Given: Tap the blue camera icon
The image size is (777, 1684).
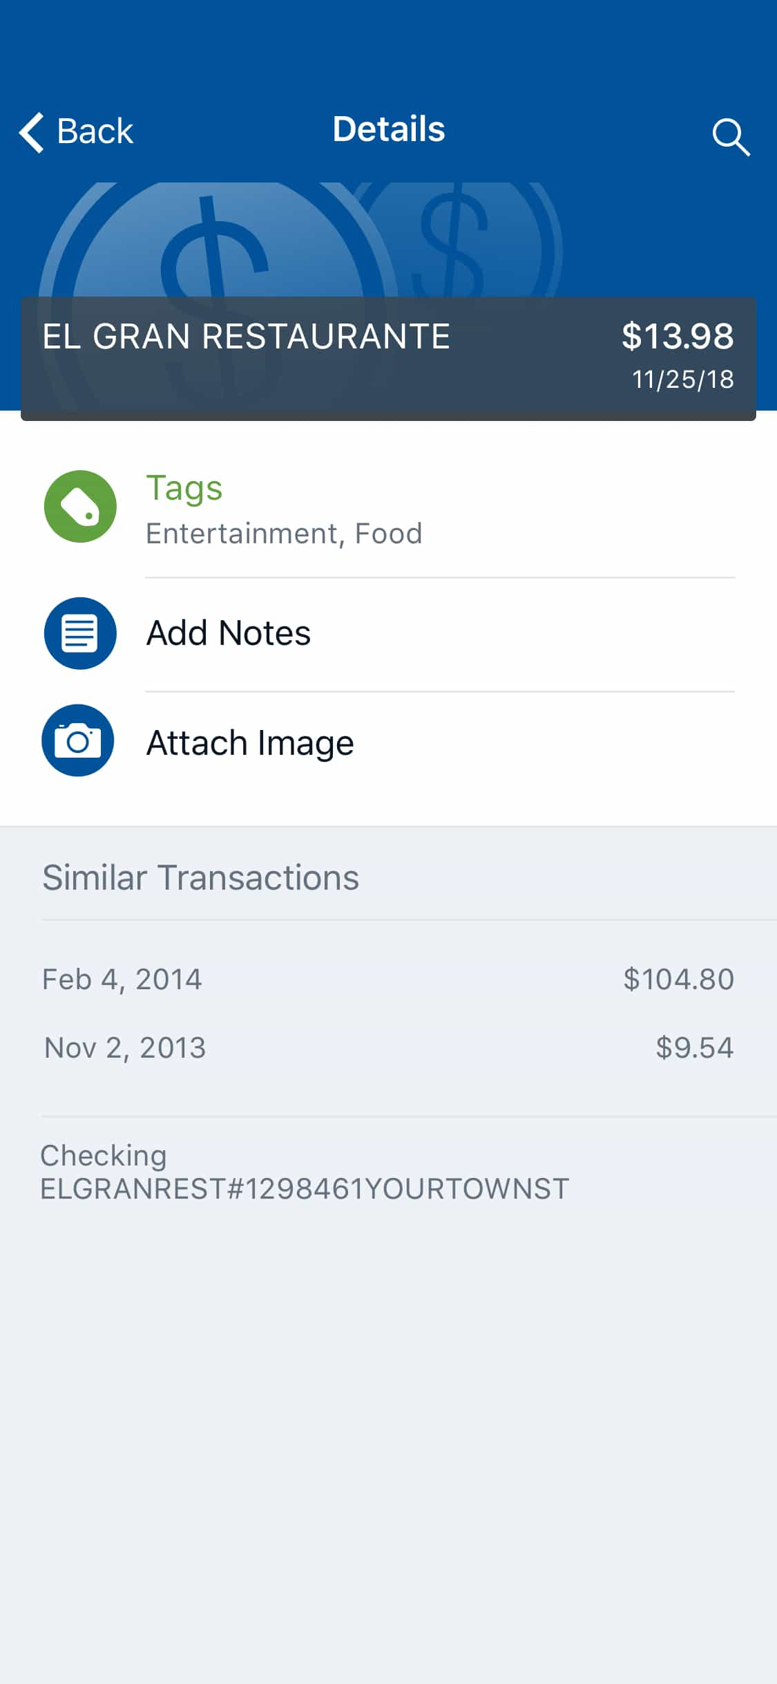Looking at the screenshot, I should coord(78,740).
